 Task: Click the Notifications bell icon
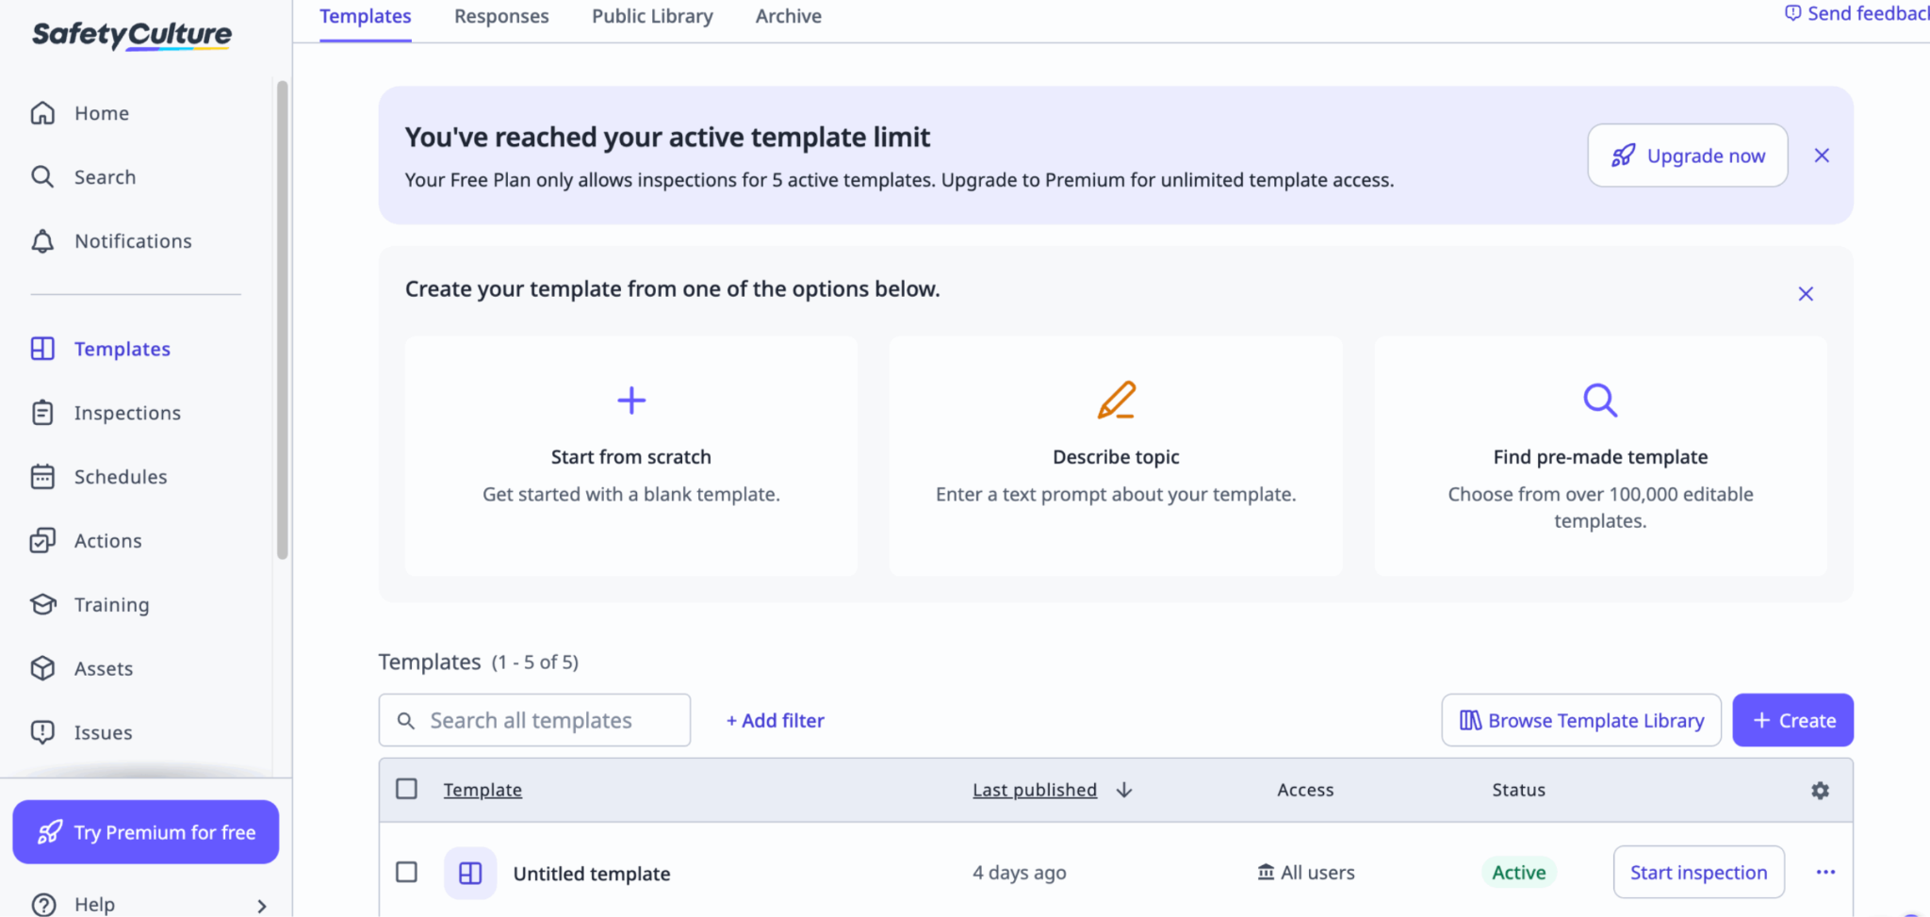tap(42, 241)
